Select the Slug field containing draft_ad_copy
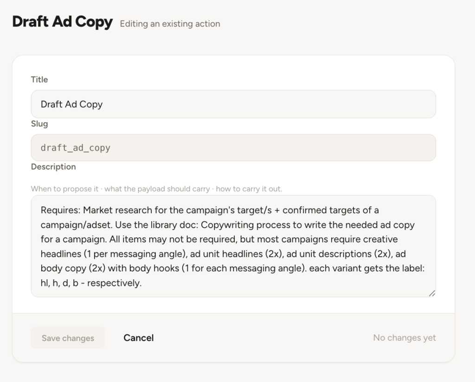This screenshot has width=475, height=382. (x=233, y=148)
